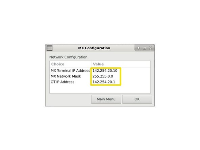The width and height of the screenshot is (200, 150).
Task: Select the MX Network Mask row
Action: 100,76
